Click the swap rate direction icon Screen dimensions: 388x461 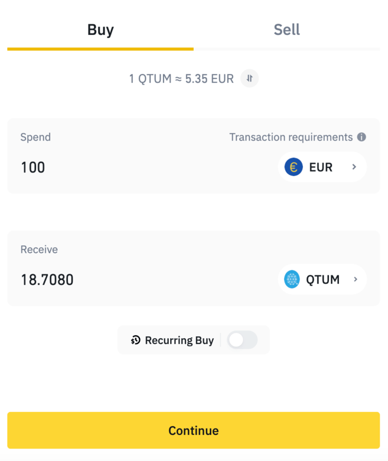[250, 79]
